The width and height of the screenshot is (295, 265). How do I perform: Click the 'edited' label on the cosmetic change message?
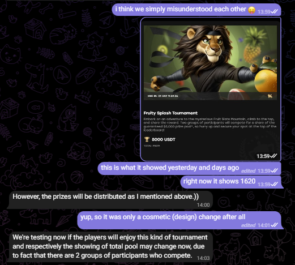coord(248,225)
